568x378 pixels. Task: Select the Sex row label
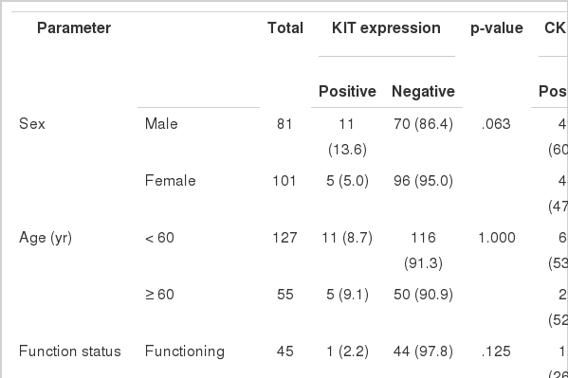[32, 124]
